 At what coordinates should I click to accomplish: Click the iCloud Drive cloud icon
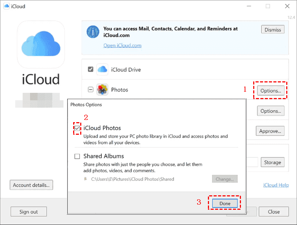pyautogui.click(x=102, y=69)
